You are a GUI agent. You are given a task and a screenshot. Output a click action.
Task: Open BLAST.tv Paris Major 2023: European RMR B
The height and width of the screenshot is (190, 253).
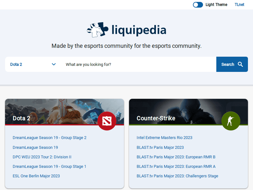[176, 157]
